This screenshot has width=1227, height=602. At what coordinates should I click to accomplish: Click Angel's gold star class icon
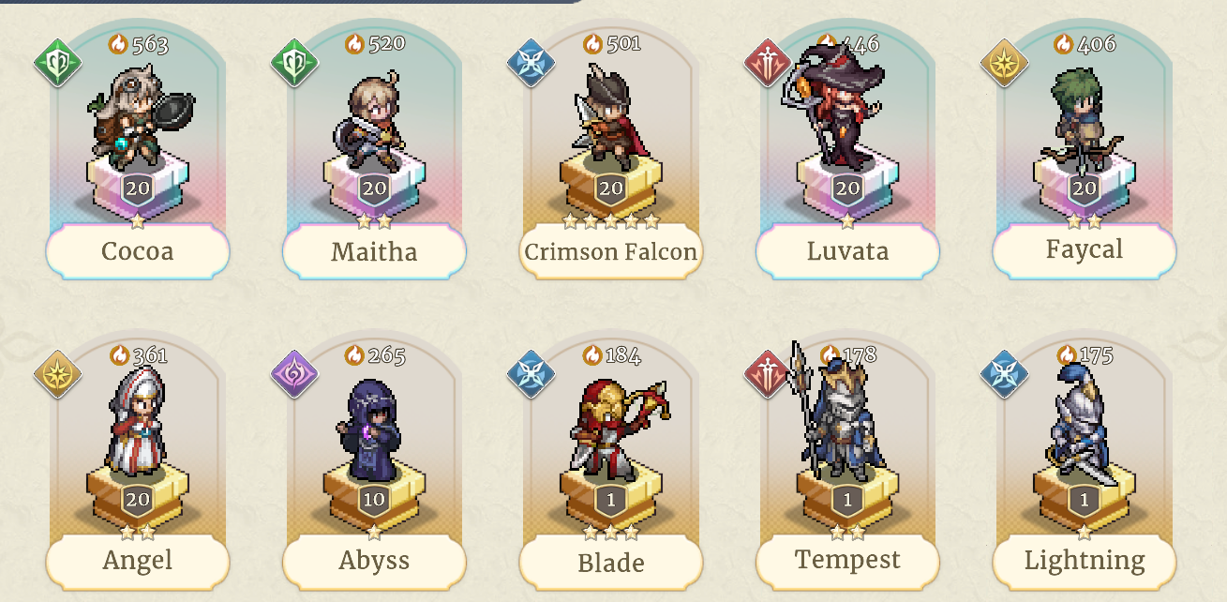58,374
